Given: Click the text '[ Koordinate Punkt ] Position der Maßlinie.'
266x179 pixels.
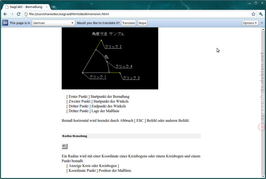Looking at the screenshot, I should 99,170.
